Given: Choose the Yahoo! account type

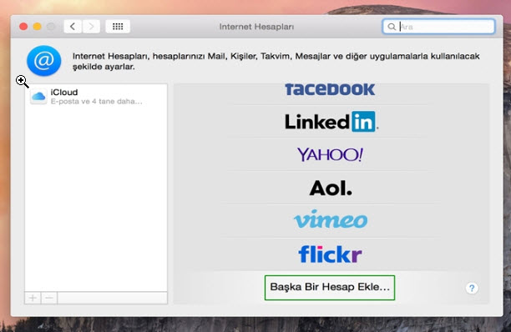Looking at the screenshot, I should (x=330, y=154).
